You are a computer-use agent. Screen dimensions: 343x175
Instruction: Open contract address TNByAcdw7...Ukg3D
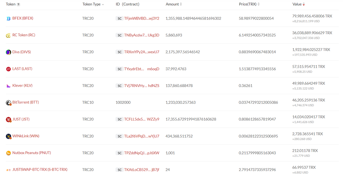pos(142,35)
